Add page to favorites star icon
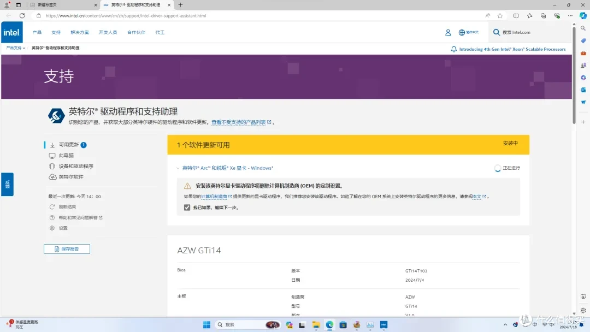 coord(500,16)
